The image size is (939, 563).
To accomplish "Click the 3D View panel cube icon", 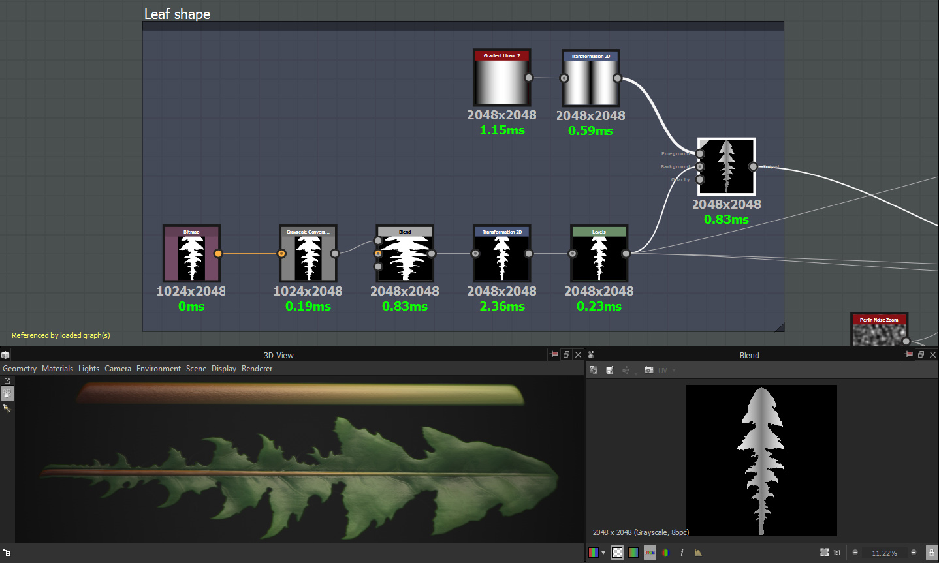I will coord(5,355).
